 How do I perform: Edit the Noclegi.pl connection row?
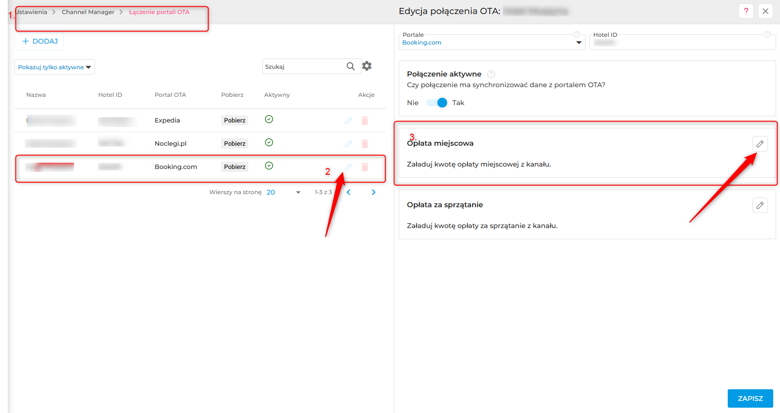pos(348,144)
